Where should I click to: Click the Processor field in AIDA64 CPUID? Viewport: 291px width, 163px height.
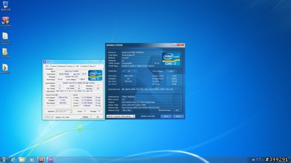(141, 53)
